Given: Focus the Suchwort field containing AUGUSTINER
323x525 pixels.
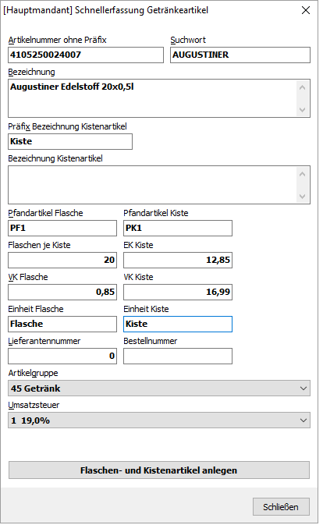Looking at the screenshot, I should click(x=240, y=55).
